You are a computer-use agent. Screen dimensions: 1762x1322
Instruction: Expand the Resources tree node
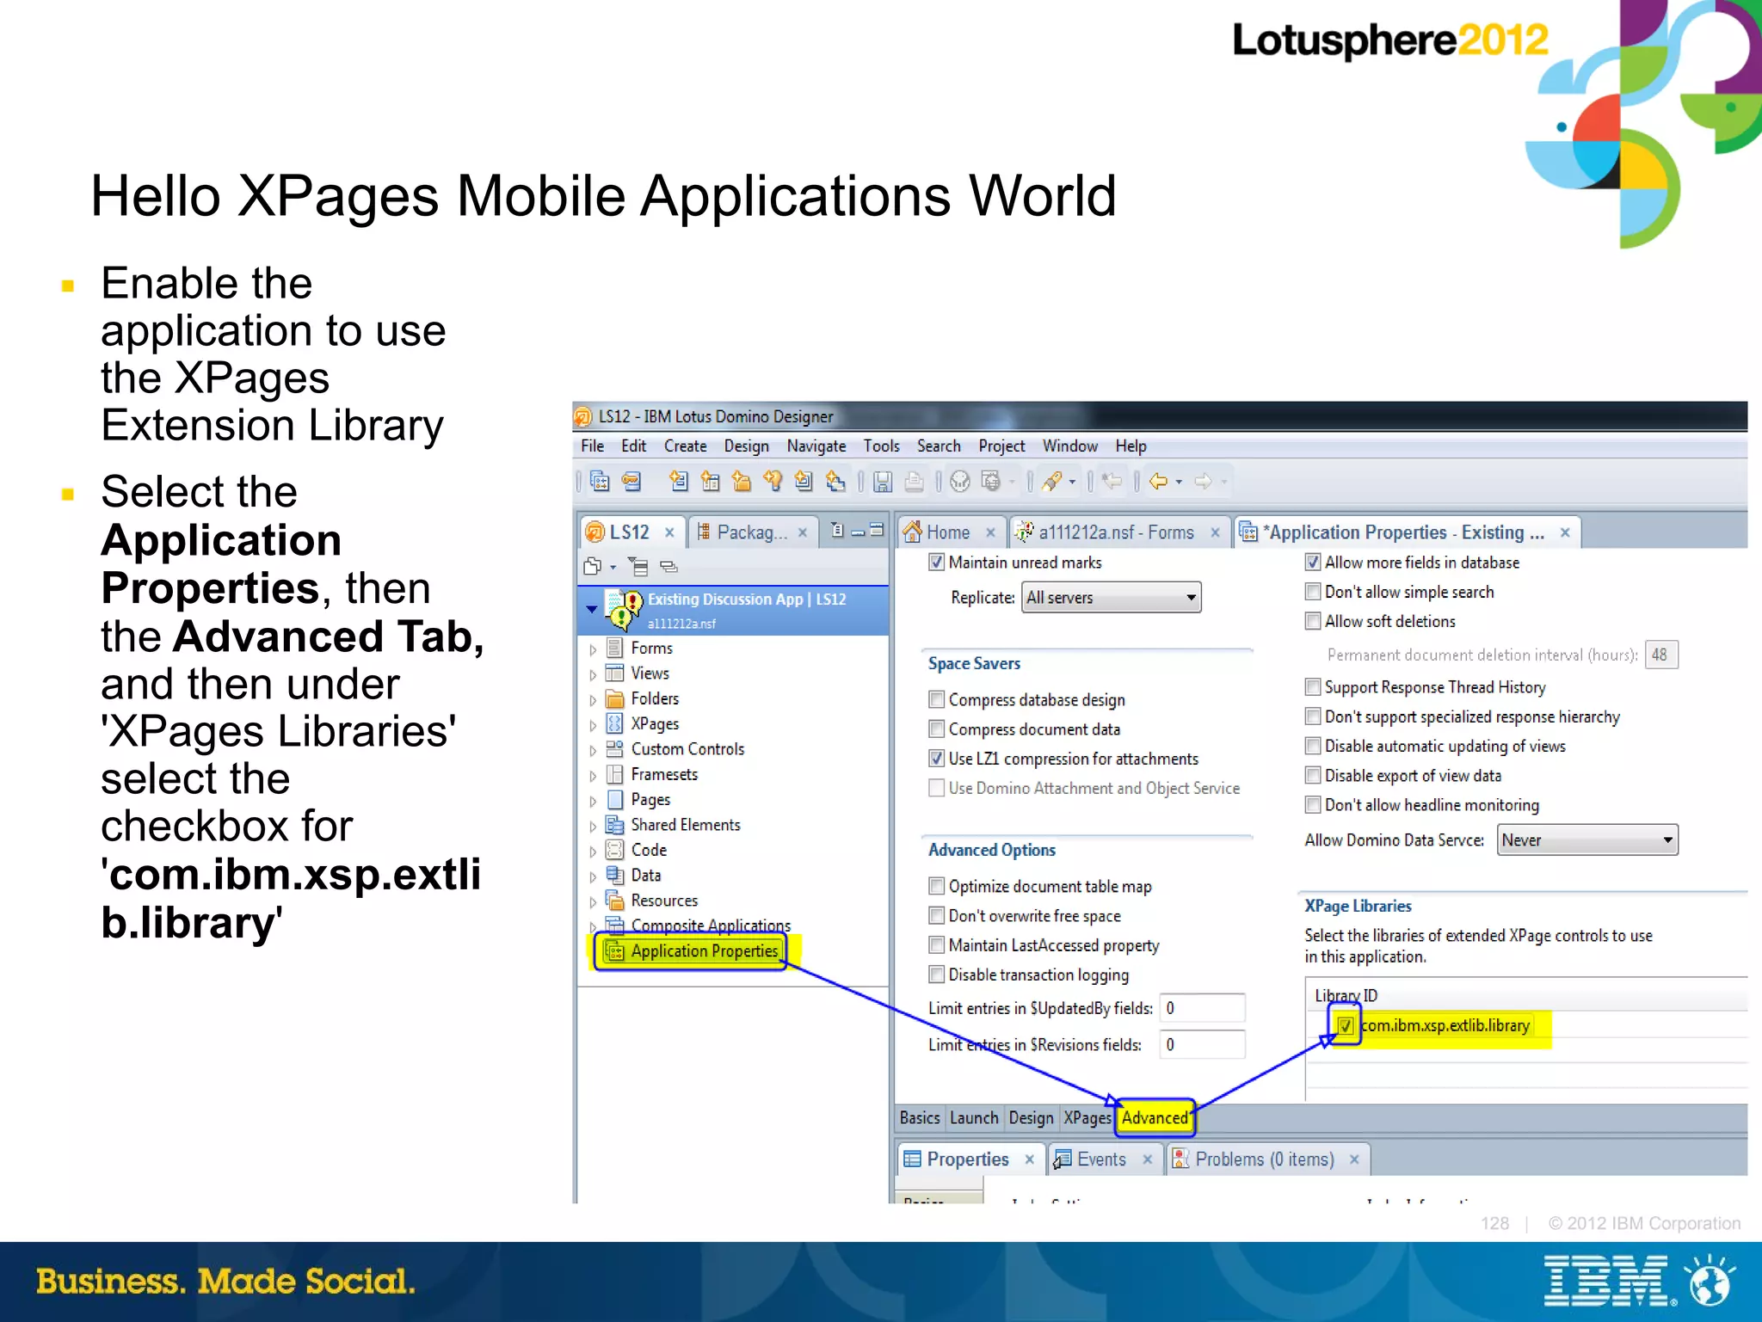click(x=593, y=902)
